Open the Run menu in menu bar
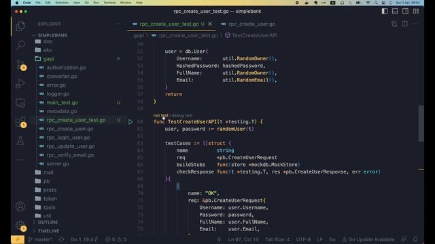Screen dimensions: 435x244 [96, 3]
